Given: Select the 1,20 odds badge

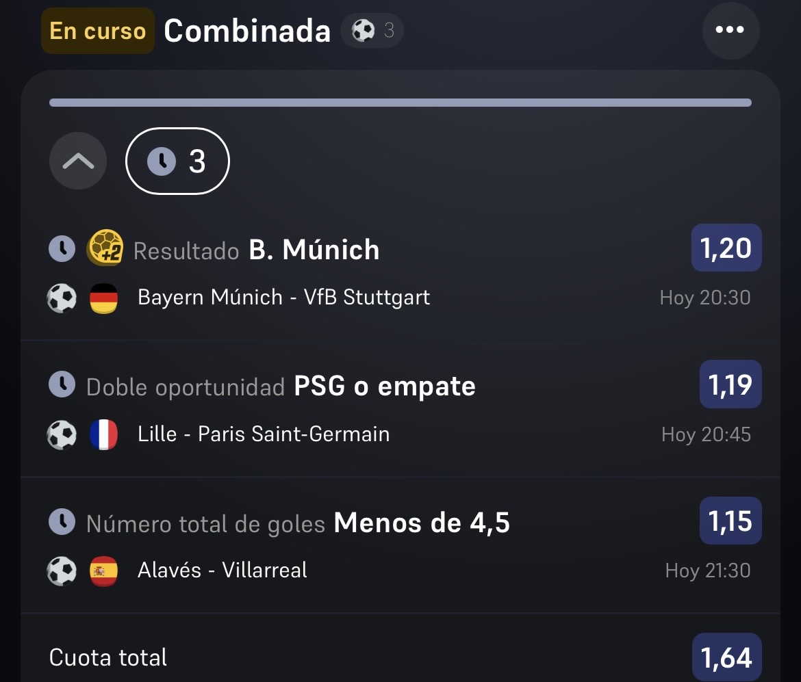Looking at the screenshot, I should point(726,248).
